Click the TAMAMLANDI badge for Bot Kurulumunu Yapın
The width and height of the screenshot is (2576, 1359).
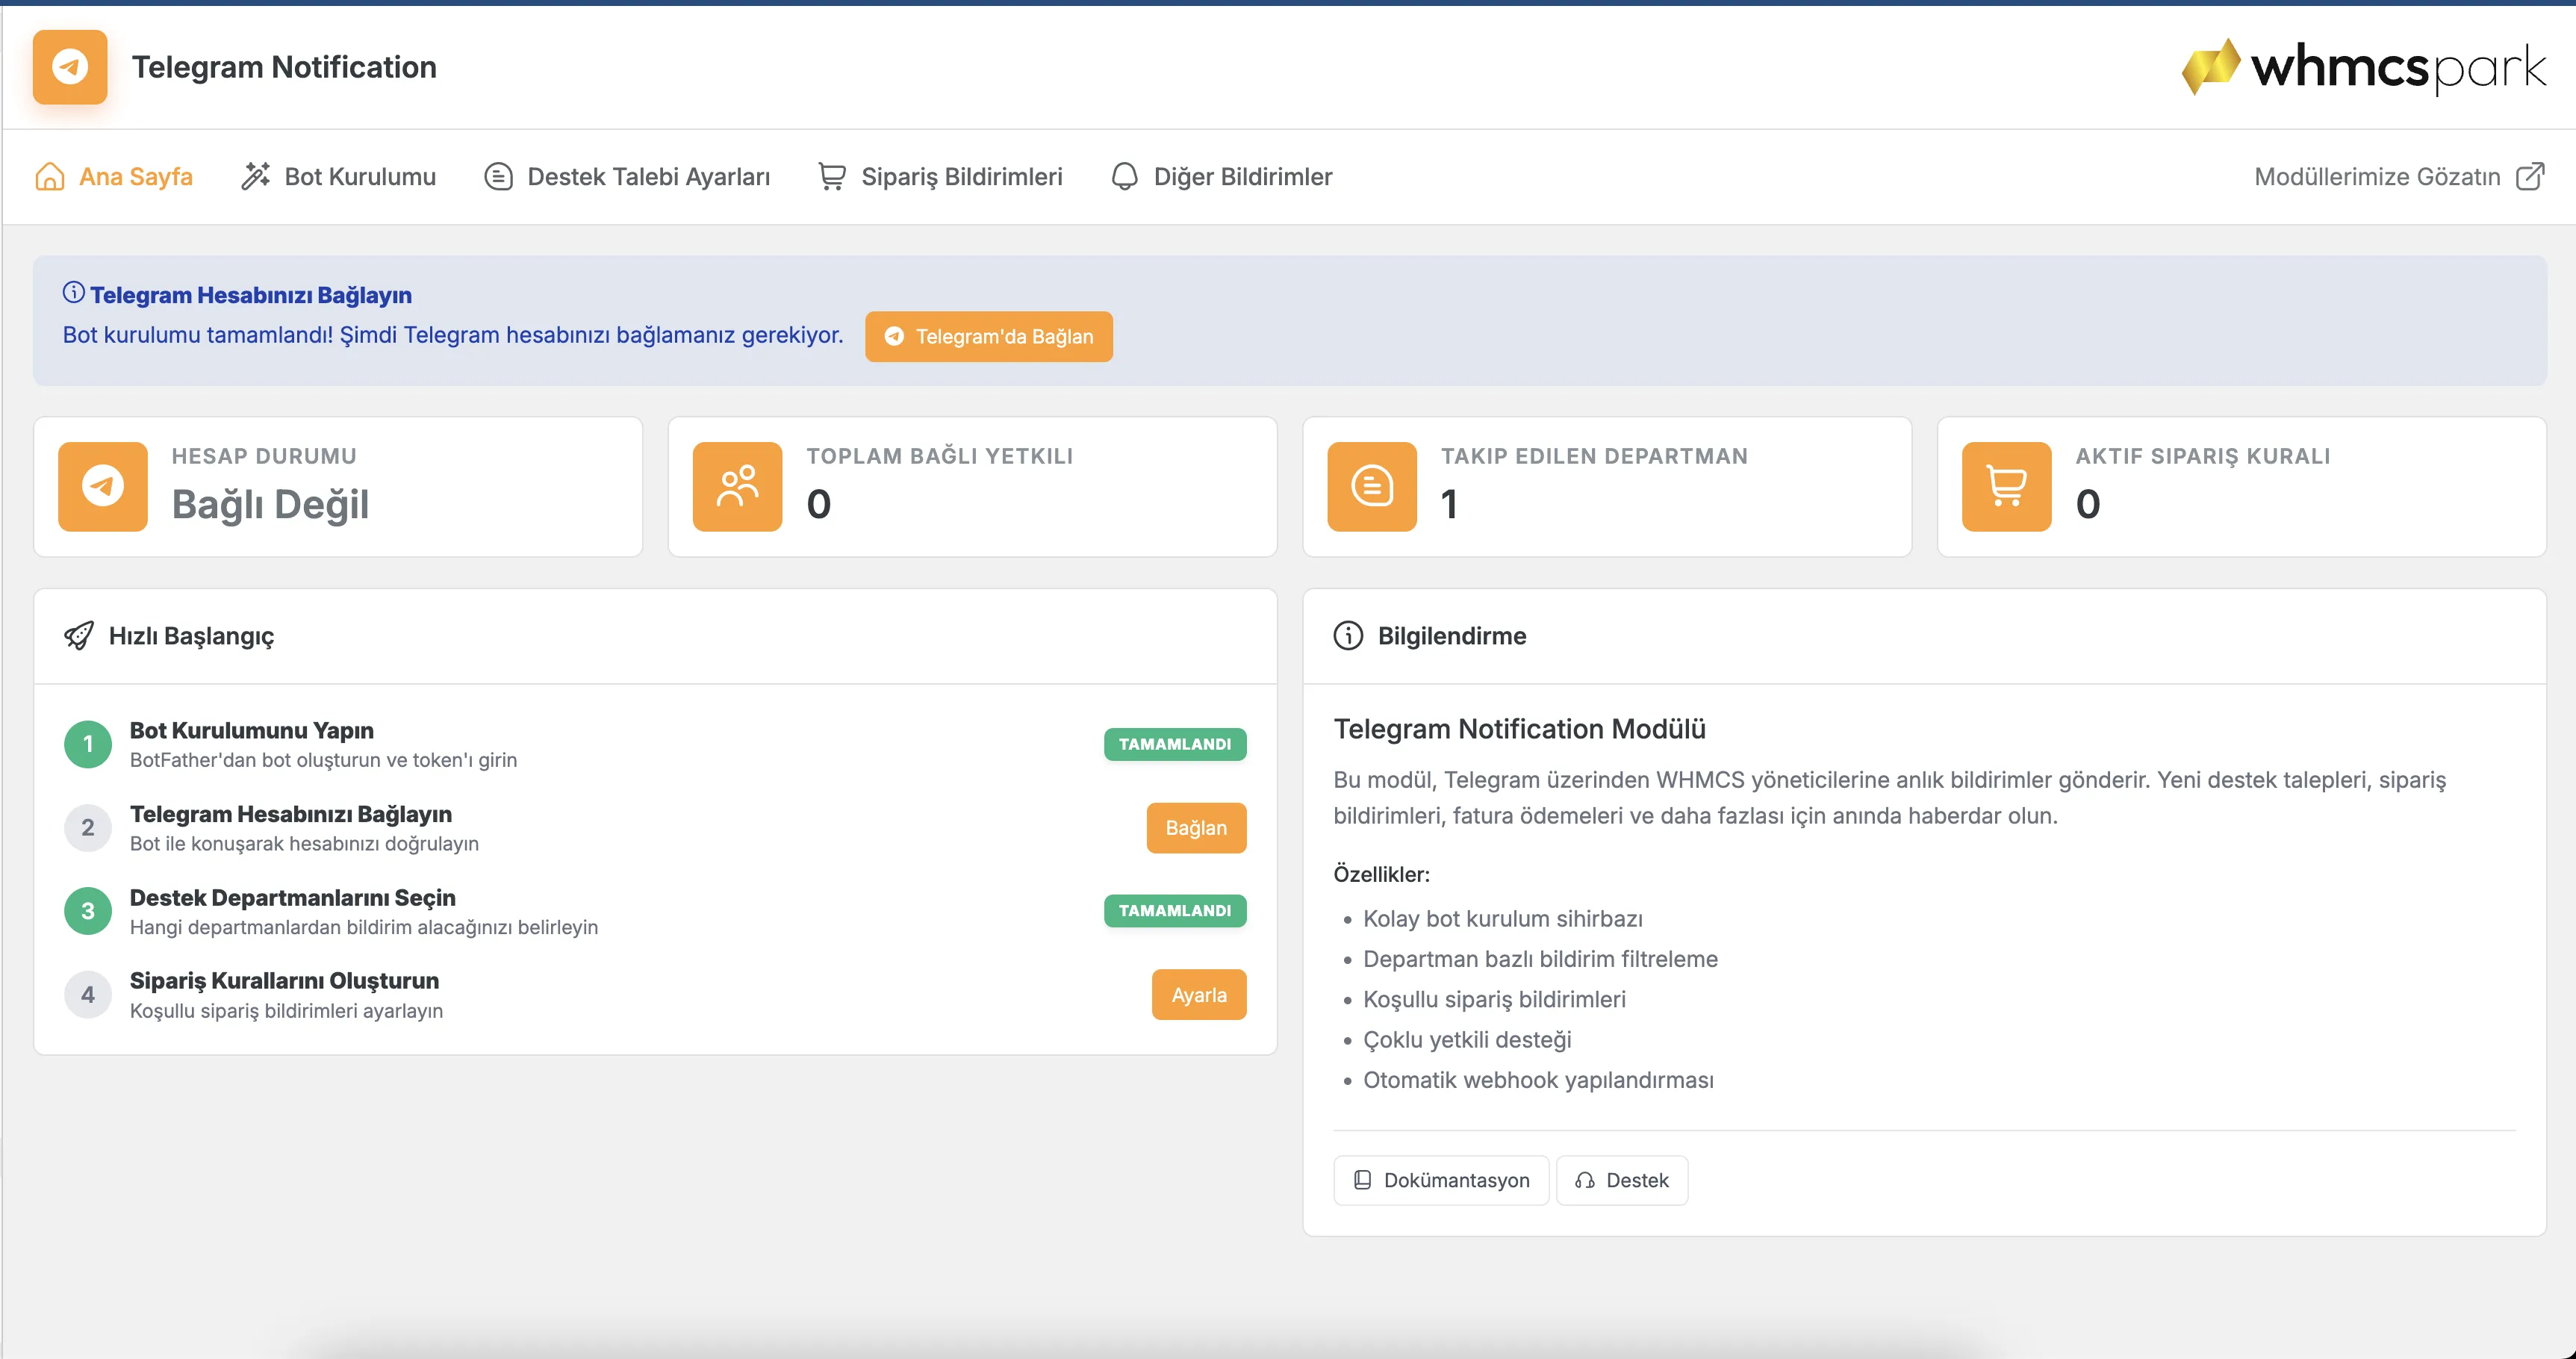1175,744
